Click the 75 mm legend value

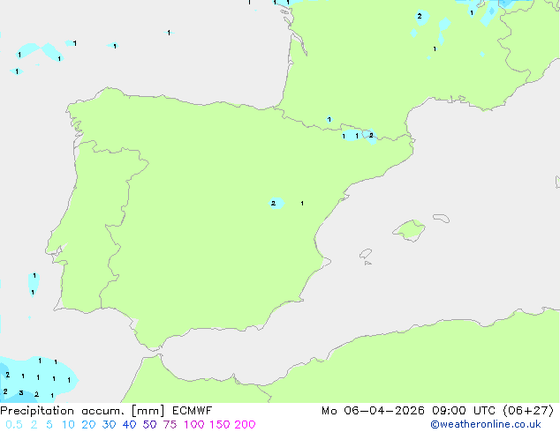pyautogui.click(x=170, y=425)
